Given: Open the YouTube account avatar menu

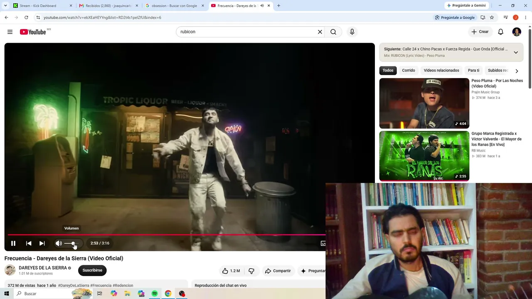Looking at the screenshot, I should pos(517,32).
